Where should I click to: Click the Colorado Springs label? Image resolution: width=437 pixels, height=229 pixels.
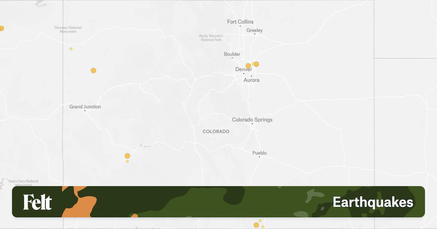252,120
